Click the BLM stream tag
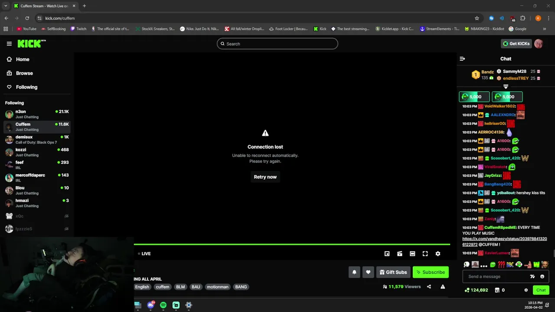 [x=180, y=287]
